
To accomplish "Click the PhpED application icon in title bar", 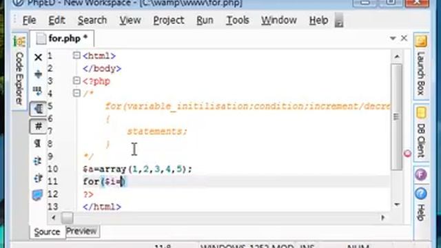I will [18, 3].
